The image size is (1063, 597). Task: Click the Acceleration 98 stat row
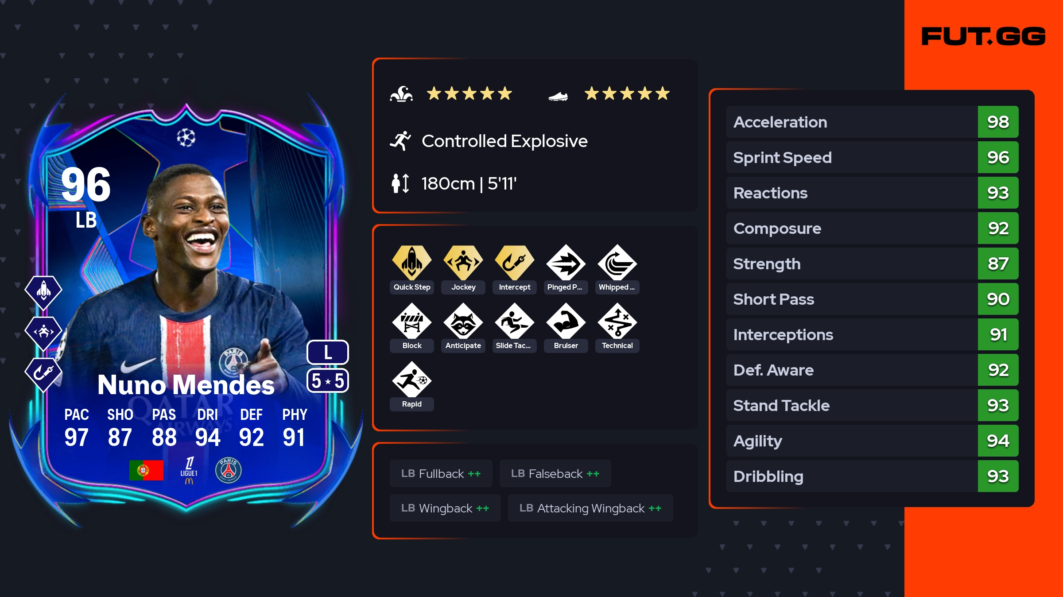point(873,122)
